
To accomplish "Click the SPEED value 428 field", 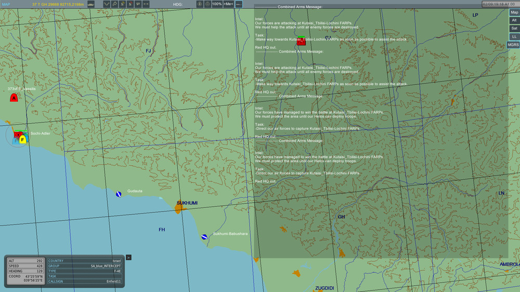I will [x=25, y=266].
